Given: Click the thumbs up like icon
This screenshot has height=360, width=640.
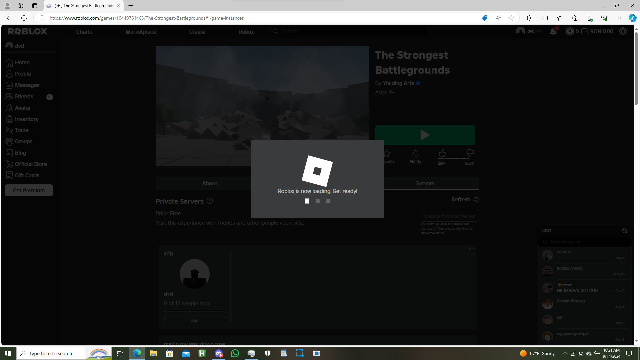Looking at the screenshot, I should [442, 153].
